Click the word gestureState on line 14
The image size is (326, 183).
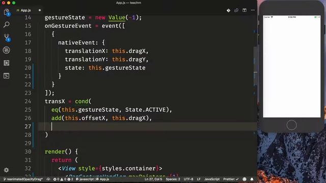point(65,17)
